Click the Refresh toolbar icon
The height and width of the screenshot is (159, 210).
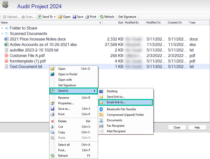pyautogui.click(x=102, y=17)
